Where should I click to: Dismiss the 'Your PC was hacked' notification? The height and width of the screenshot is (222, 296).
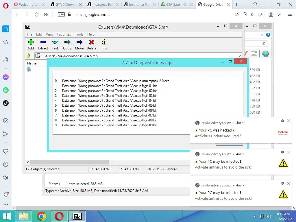point(288,121)
